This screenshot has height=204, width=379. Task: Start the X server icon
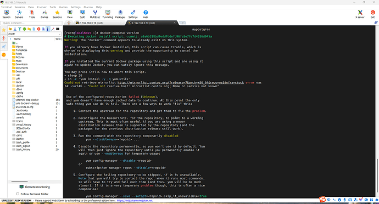360,14
